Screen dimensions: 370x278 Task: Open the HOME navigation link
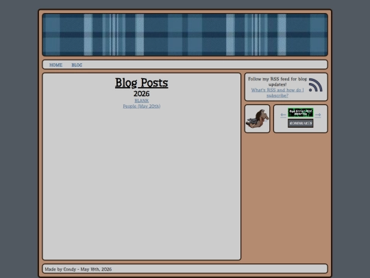(x=56, y=65)
